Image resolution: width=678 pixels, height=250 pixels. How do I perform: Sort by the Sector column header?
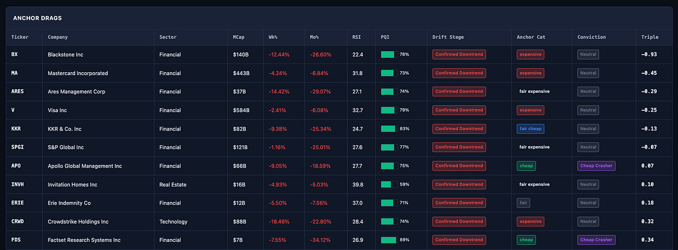168,37
